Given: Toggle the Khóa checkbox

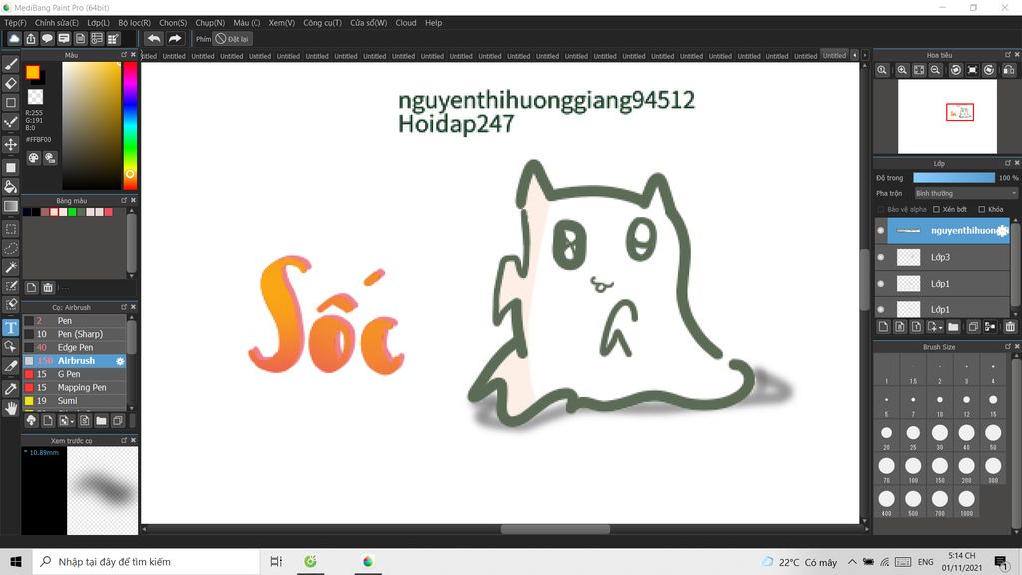Looking at the screenshot, I should (982, 210).
